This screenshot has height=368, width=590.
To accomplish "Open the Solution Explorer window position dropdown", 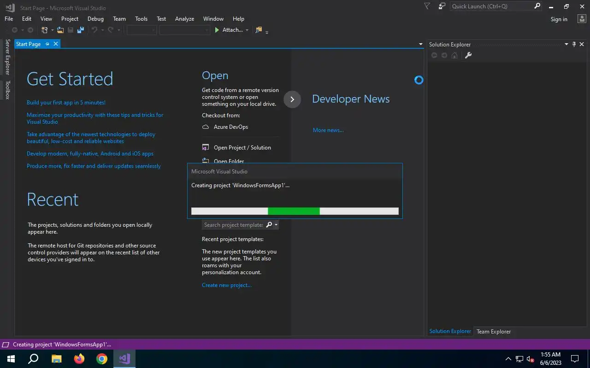I will pos(566,44).
